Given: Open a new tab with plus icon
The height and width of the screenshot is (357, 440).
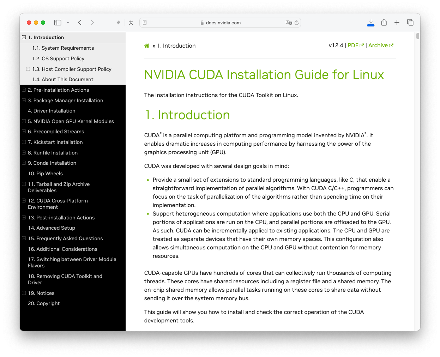Looking at the screenshot, I should (x=397, y=23).
